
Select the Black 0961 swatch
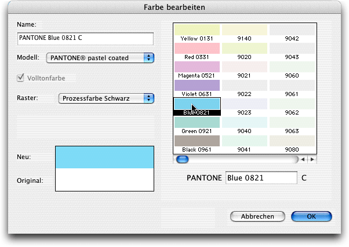[x=197, y=141]
